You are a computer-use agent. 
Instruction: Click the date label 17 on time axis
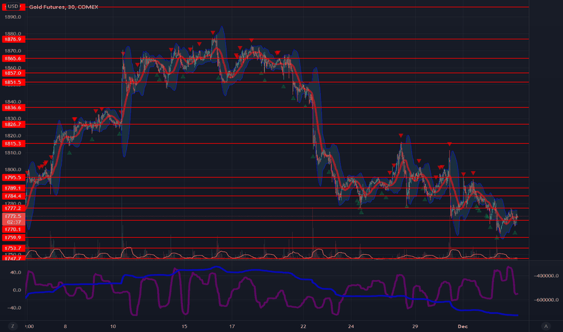pyautogui.click(x=232, y=326)
